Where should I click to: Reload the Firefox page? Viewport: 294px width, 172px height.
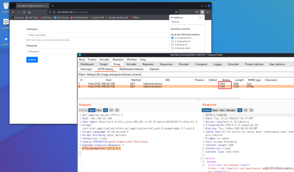click(x=24, y=12)
